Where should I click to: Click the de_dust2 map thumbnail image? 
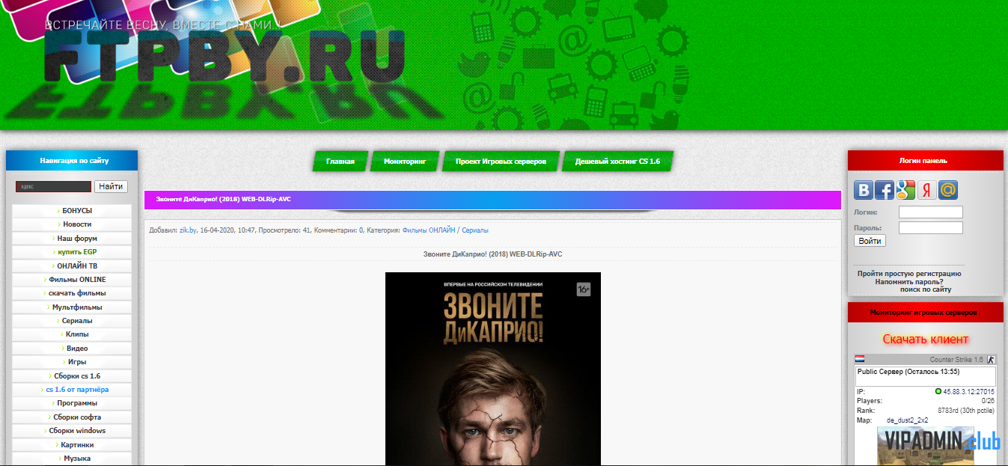926,446
